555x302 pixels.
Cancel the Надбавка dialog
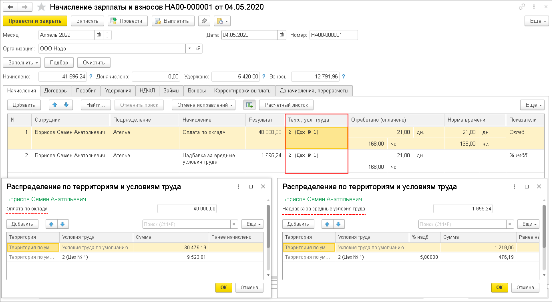click(525, 287)
